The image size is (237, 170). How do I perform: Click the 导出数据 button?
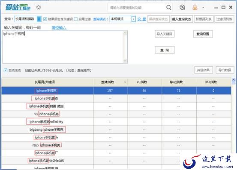[225, 70]
